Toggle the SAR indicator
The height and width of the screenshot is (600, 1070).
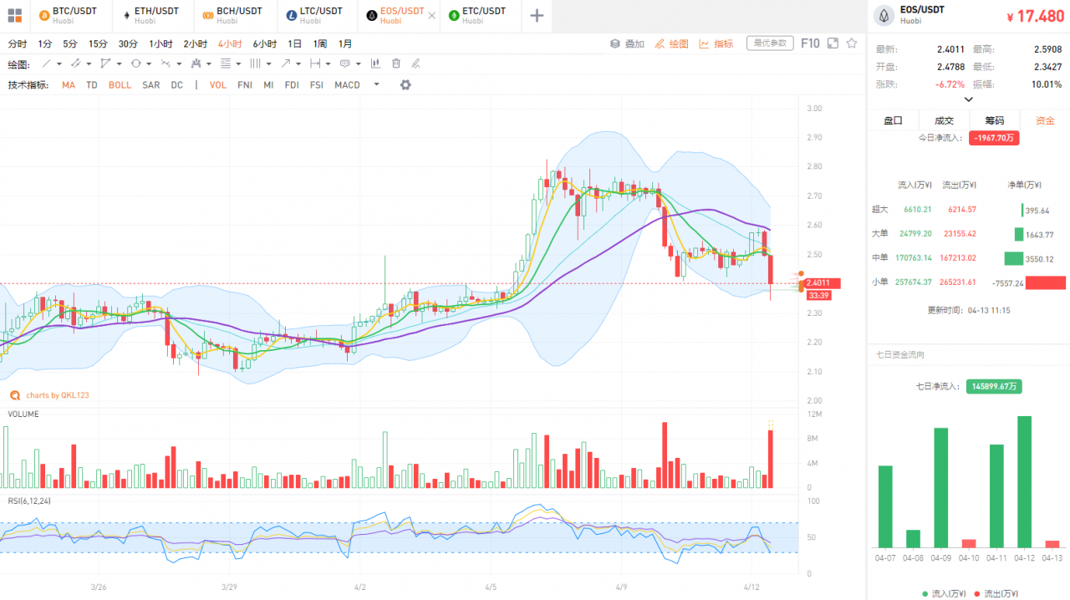151,85
